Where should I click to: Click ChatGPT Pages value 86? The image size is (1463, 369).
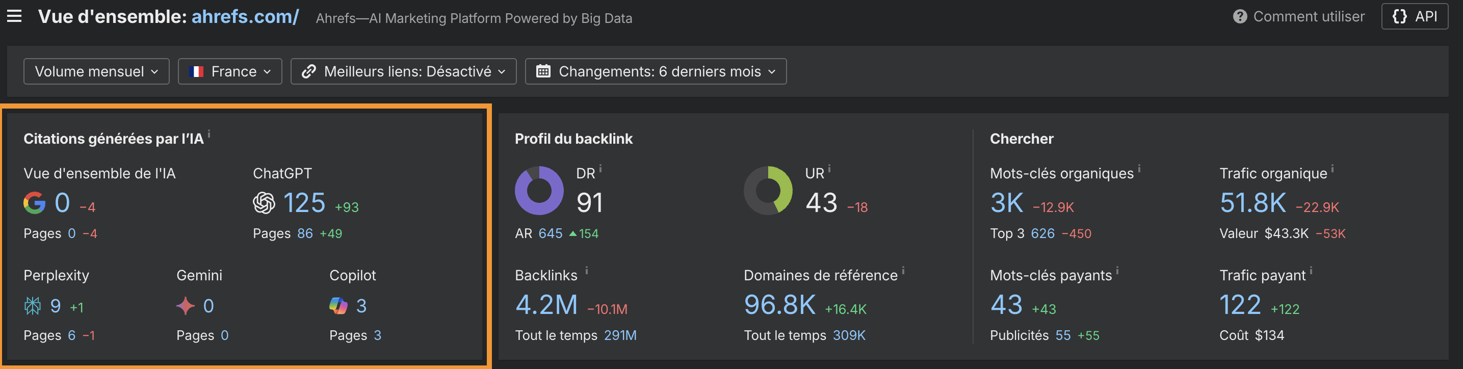305,233
